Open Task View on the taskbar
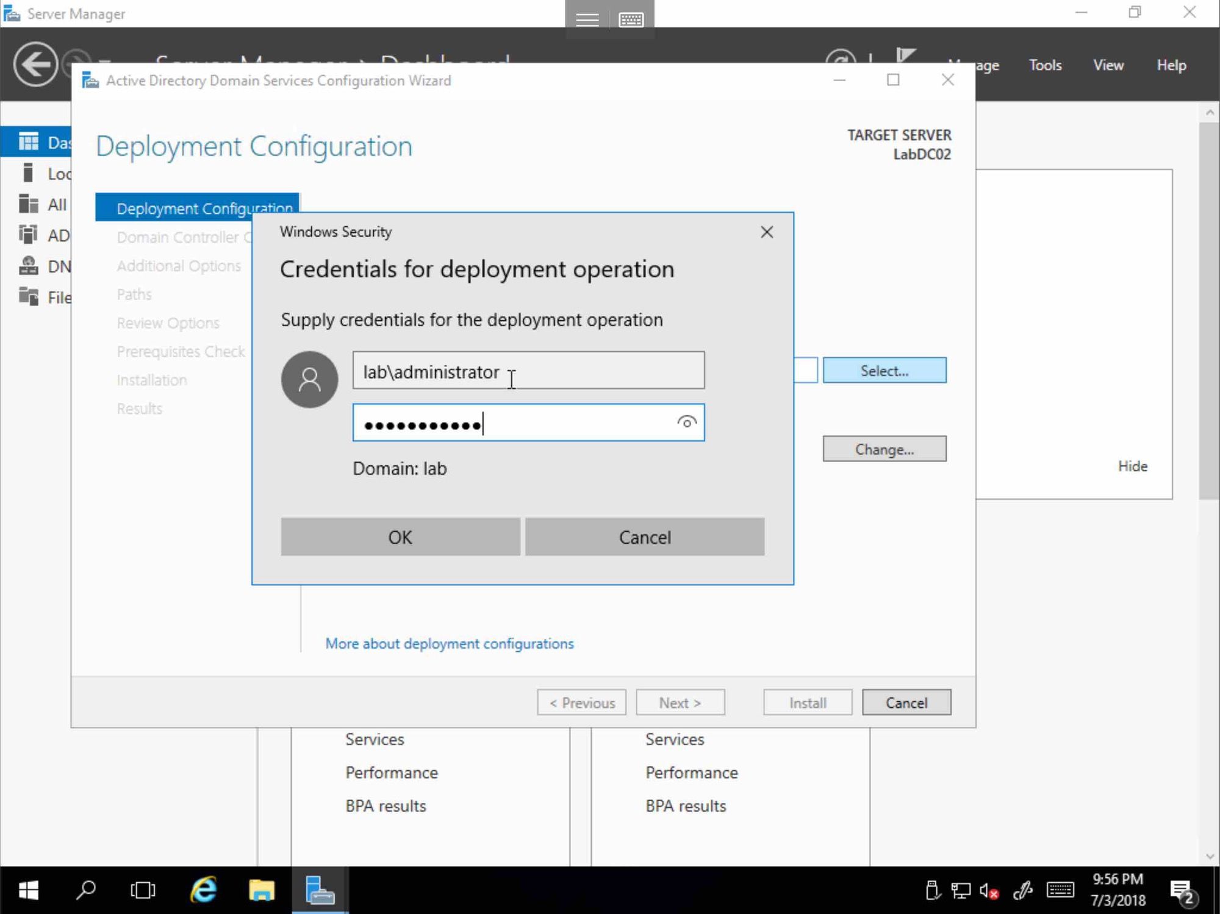This screenshot has height=914, width=1220. coord(143,890)
